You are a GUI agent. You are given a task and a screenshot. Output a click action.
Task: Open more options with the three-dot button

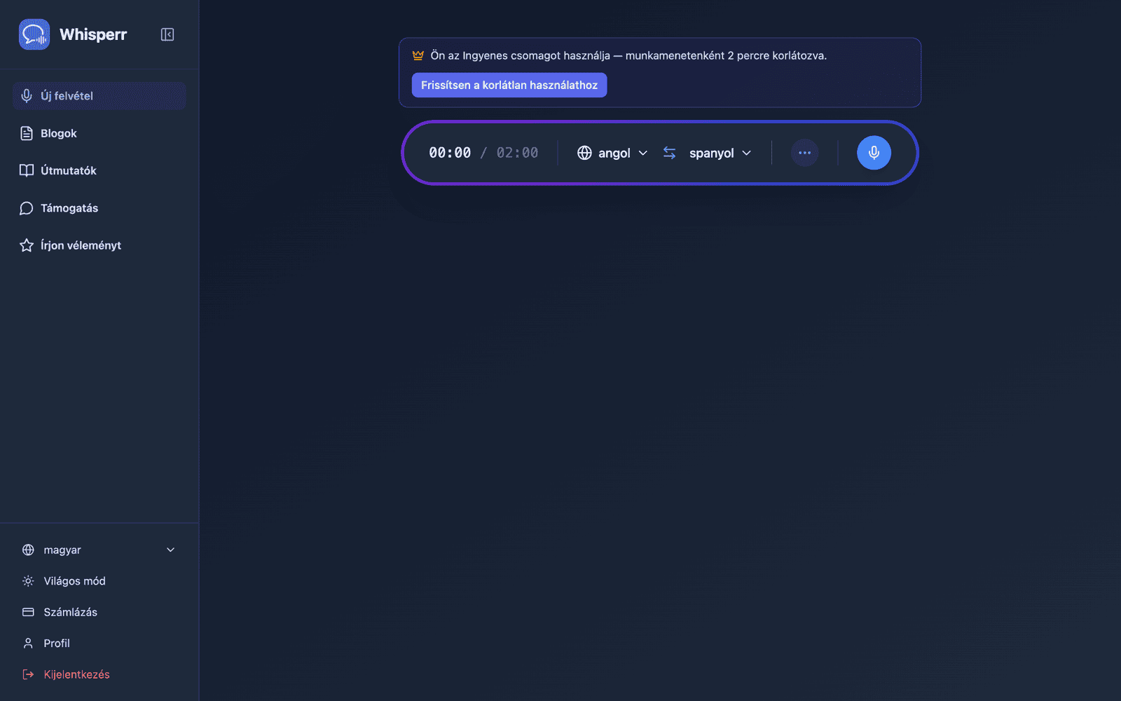click(804, 153)
